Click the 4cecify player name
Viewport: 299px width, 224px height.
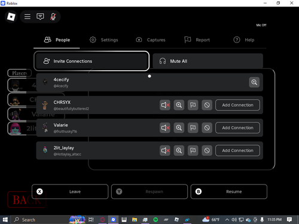click(61, 79)
